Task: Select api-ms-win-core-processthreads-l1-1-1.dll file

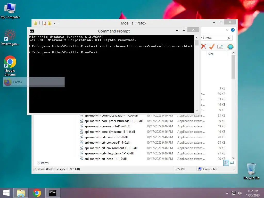Action: point(113,121)
